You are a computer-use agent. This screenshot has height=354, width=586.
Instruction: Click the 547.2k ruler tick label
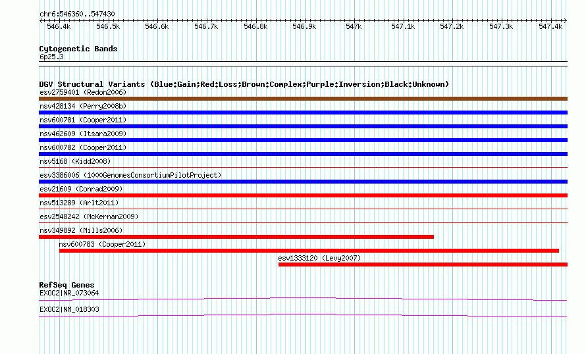tap(452, 26)
